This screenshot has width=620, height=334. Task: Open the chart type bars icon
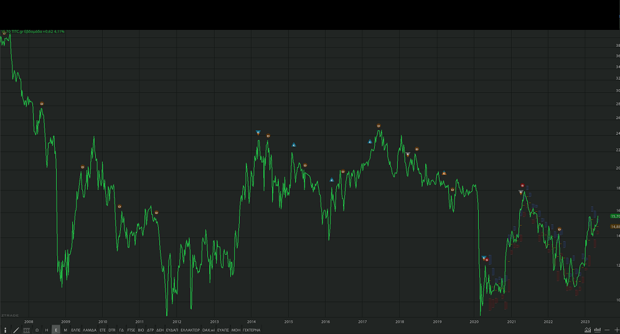click(x=598, y=330)
